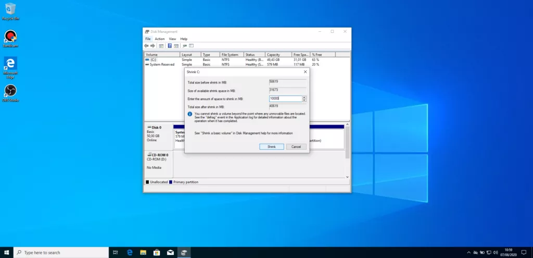Open the Microsoft Store taskbar icon
Screen dimensions: 533x258
(x=156, y=252)
